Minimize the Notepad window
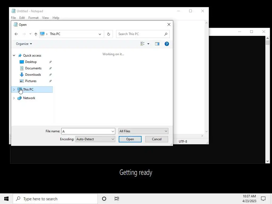This screenshot has height=204, width=272. (178, 11)
